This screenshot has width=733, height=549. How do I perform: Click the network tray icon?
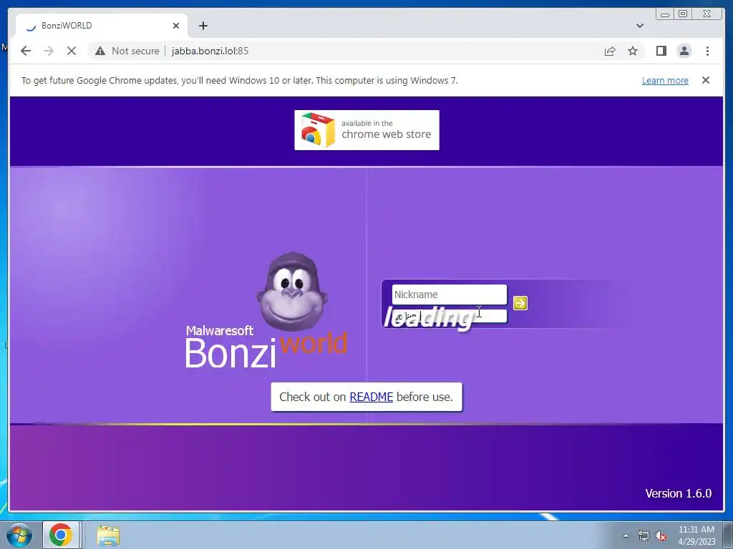(x=644, y=535)
